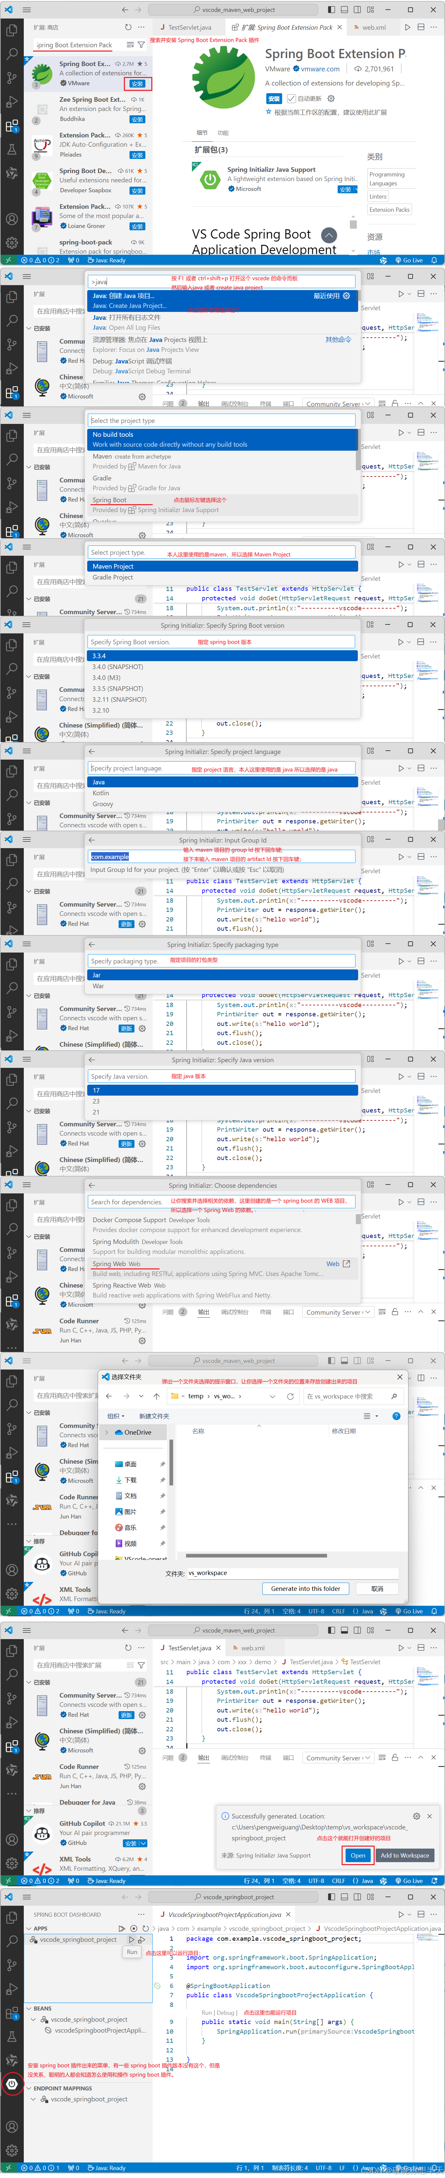This screenshot has height=2178, width=445.
Task: Switch to 细节 tab on extension details
Action: [202, 133]
